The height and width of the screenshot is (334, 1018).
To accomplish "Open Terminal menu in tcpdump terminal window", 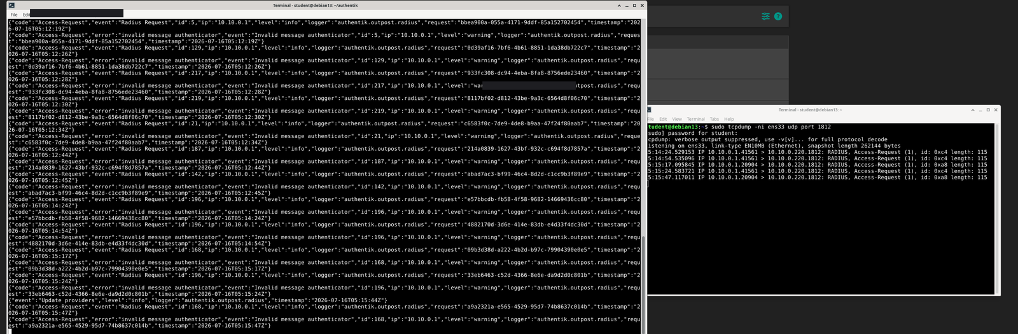I will coord(695,119).
